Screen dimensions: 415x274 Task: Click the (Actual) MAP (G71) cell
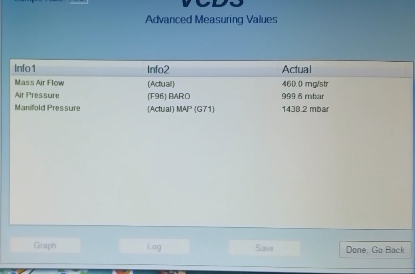pyautogui.click(x=181, y=109)
